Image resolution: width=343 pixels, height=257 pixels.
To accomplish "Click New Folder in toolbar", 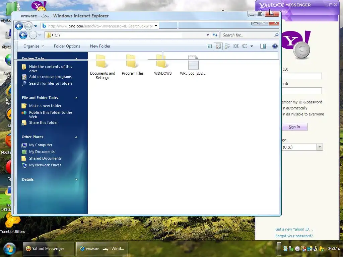I will 100,46.
